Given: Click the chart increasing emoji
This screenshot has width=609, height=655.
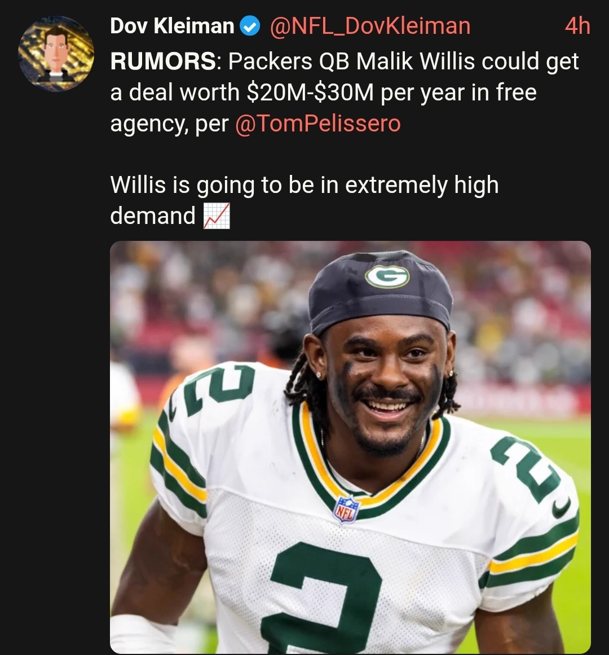Looking at the screenshot, I should (x=217, y=216).
